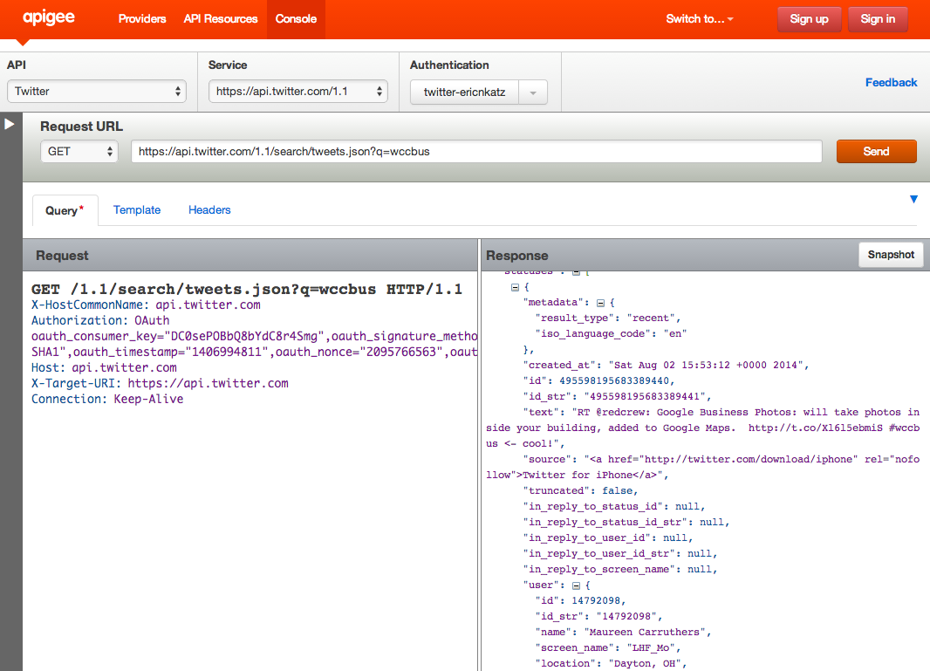Click the Request URL input field

coord(476,151)
